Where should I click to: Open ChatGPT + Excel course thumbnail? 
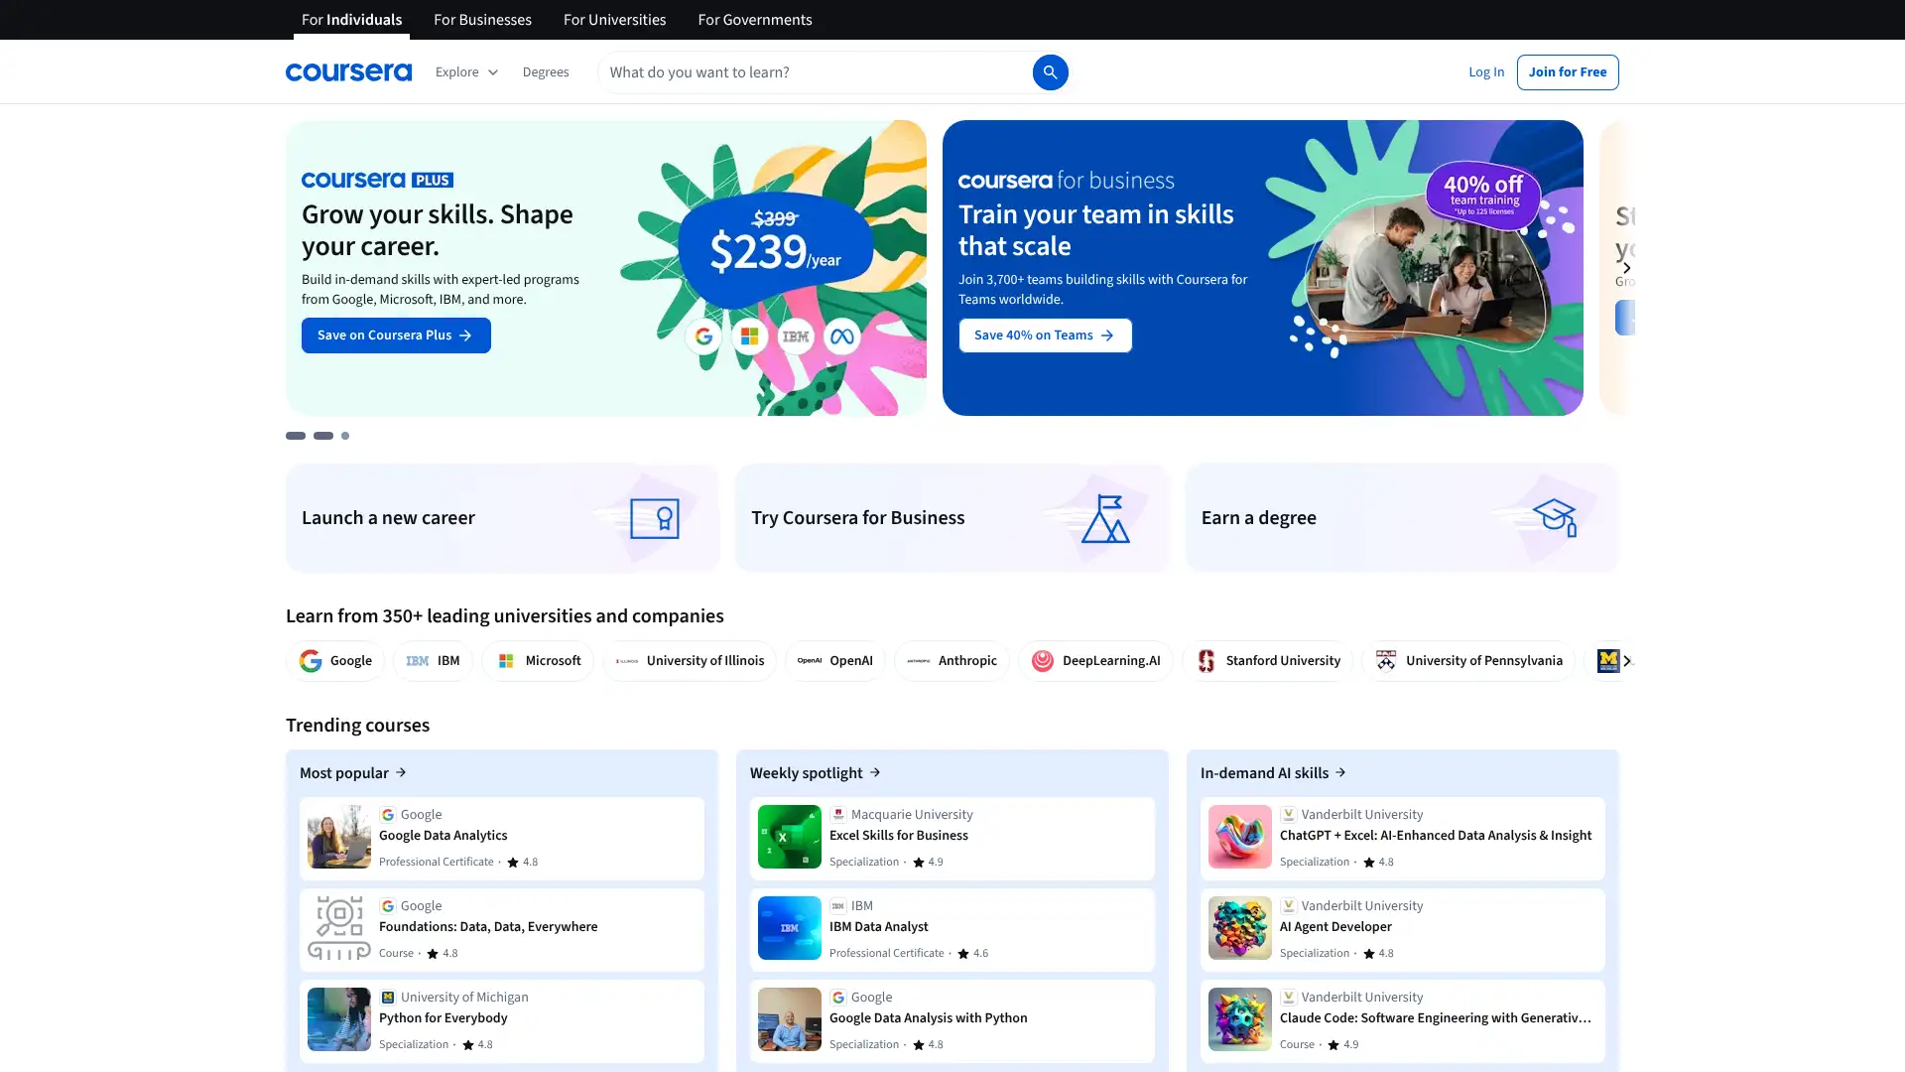[1240, 837]
